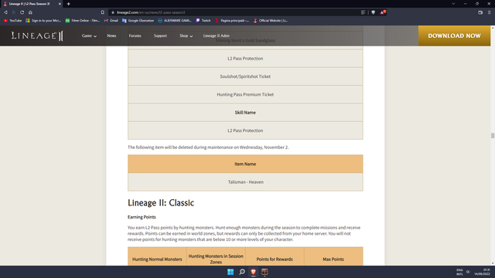Open the Pagina principală Netflix bookmark
The height and width of the screenshot is (278, 495).
[232, 21]
